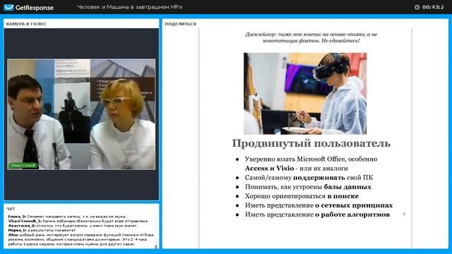
Task: Click the disclaimer text at slide top
Action: pyautogui.click(x=311, y=37)
